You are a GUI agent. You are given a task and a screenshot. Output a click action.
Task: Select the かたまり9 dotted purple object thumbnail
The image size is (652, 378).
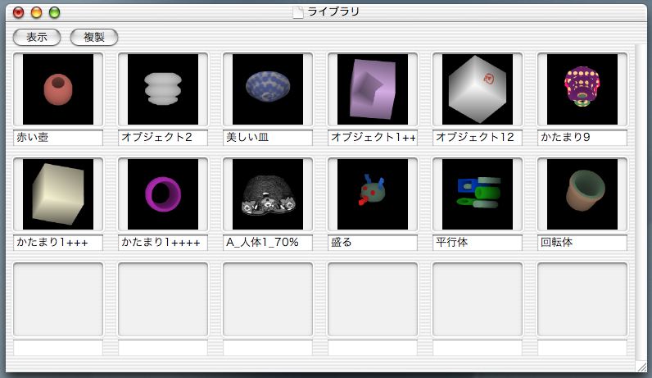(x=582, y=89)
